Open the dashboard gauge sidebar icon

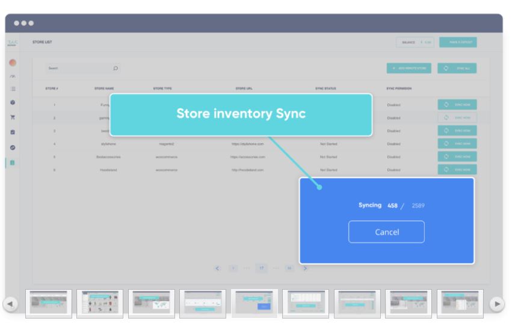(x=13, y=76)
